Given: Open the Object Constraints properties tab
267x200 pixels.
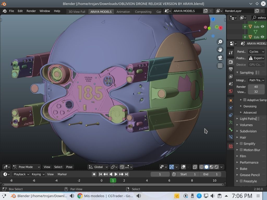Looking at the screenshot, I should click(x=231, y=115).
